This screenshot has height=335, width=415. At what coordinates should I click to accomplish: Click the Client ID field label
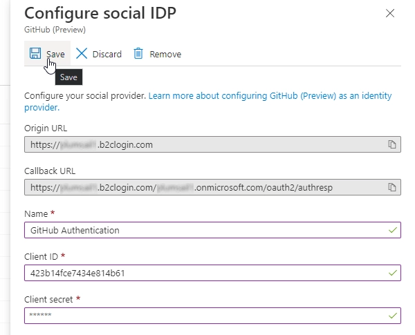click(41, 257)
